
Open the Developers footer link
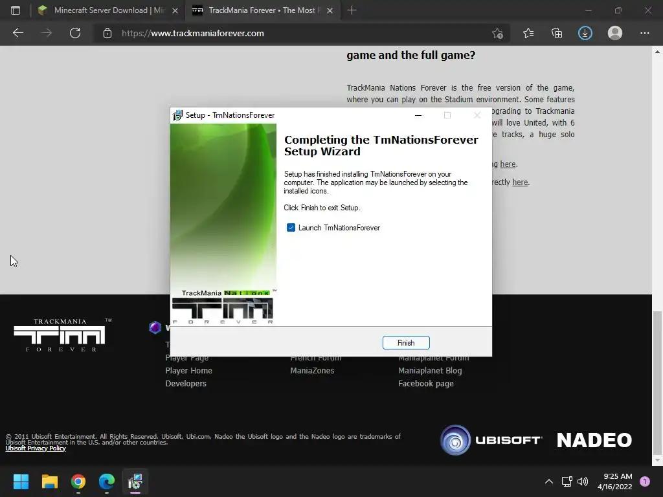[186, 383]
